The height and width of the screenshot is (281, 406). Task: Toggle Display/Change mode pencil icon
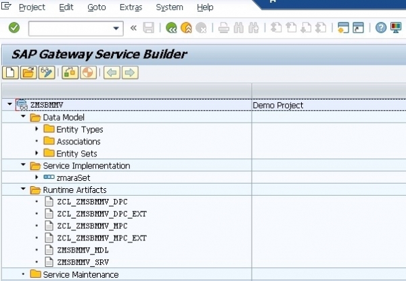[x=47, y=72]
